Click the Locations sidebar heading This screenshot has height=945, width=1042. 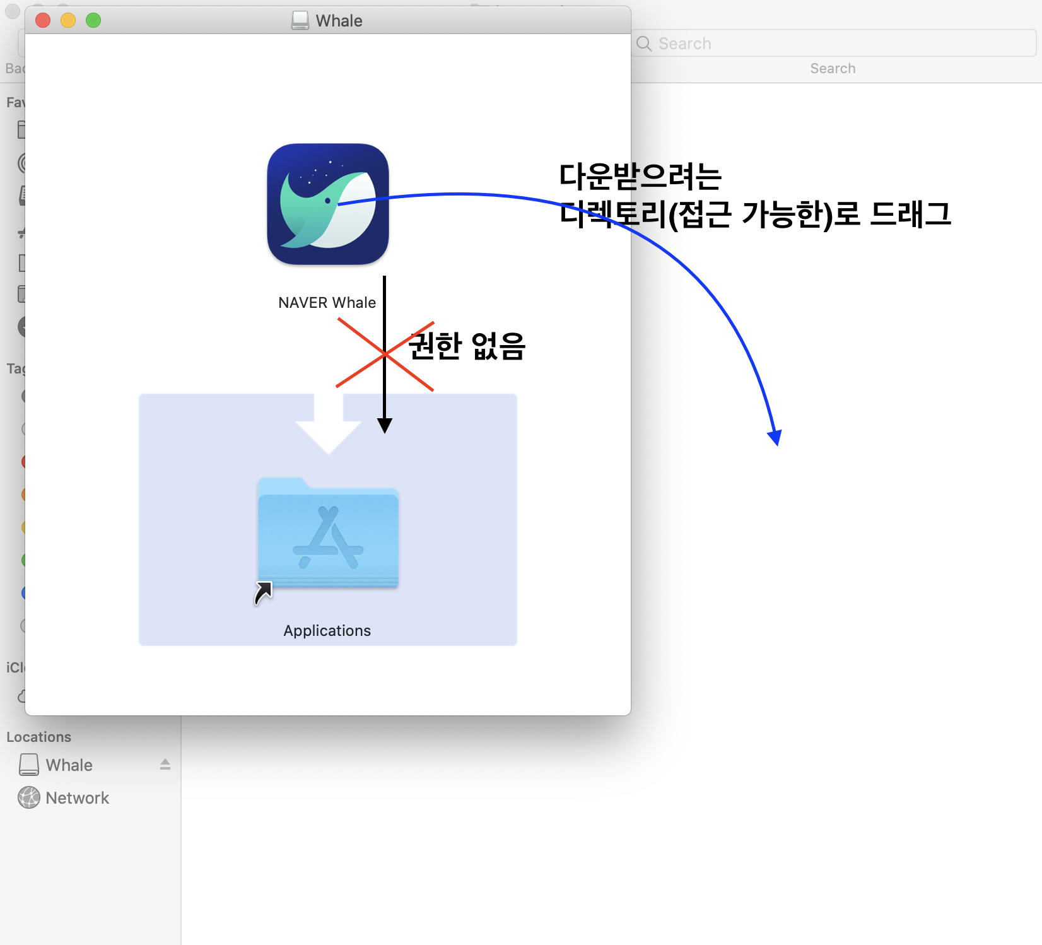pos(38,737)
